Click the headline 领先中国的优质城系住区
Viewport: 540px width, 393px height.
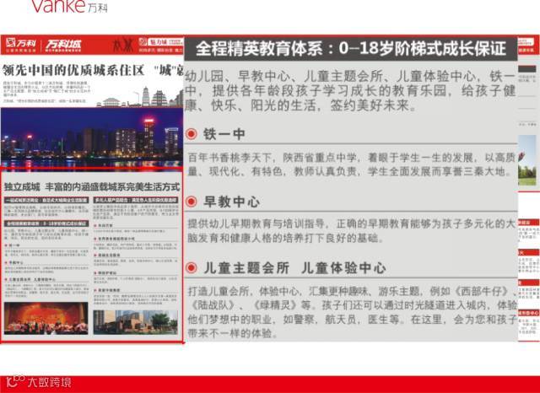coord(73,71)
